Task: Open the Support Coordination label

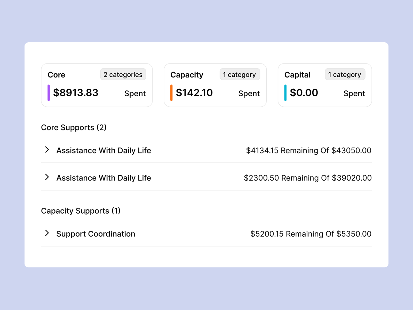Action: click(x=96, y=234)
